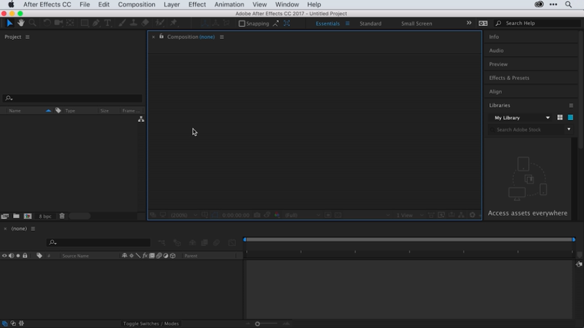The height and width of the screenshot is (328, 584).
Task: Select the Rotation tool
Action: click(46, 23)
